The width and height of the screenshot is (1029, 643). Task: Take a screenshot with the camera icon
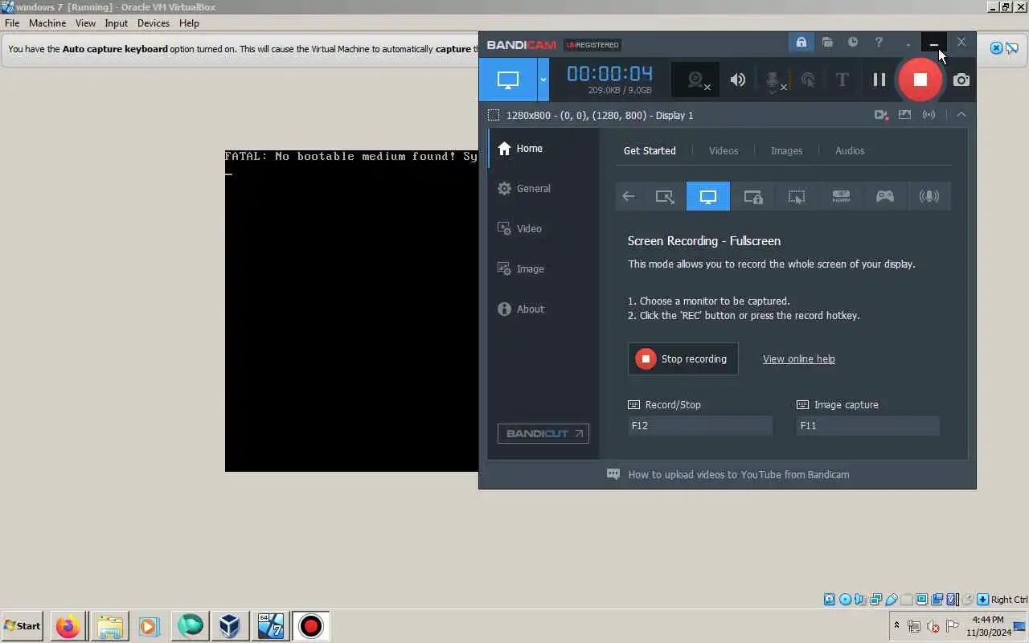961,80
